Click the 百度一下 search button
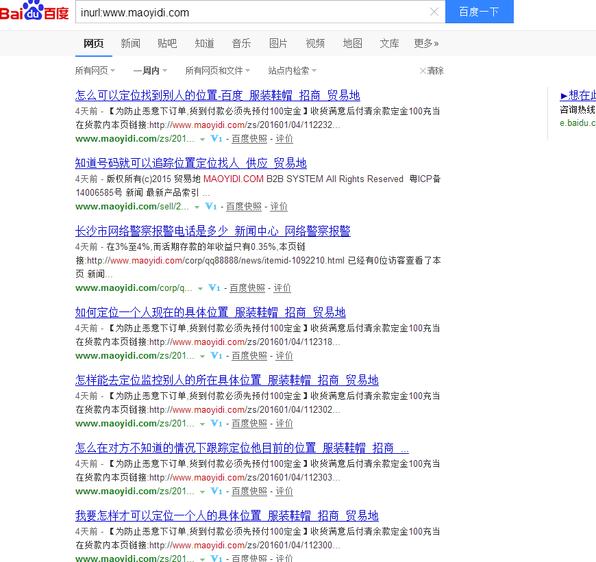Image resolution: width=596 pixels, height=562 pixels. tap(479, 12)
